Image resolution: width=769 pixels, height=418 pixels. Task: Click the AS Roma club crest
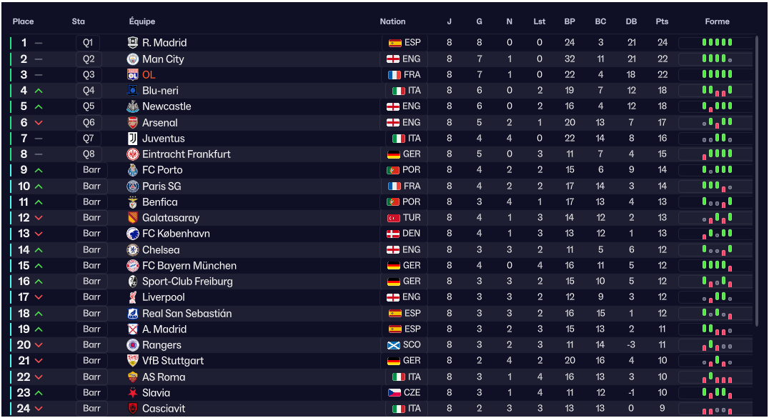point(132,377)
